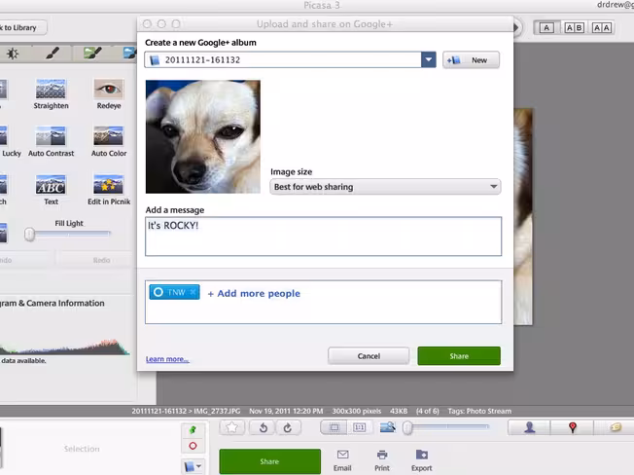Screen dimensions: 634x475
Task: Open the Image size dropdown
Action: pyautogui.click(x=385, y=187)
